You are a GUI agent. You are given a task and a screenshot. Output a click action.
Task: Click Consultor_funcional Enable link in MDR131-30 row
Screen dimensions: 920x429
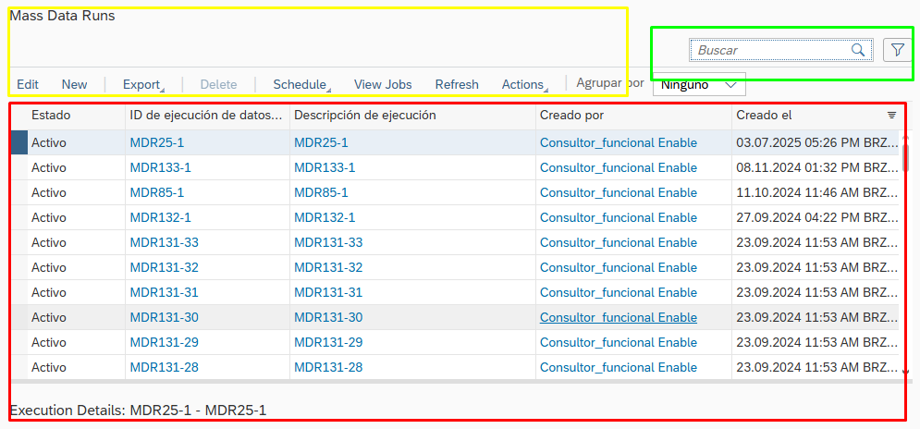tap(618, 317)
